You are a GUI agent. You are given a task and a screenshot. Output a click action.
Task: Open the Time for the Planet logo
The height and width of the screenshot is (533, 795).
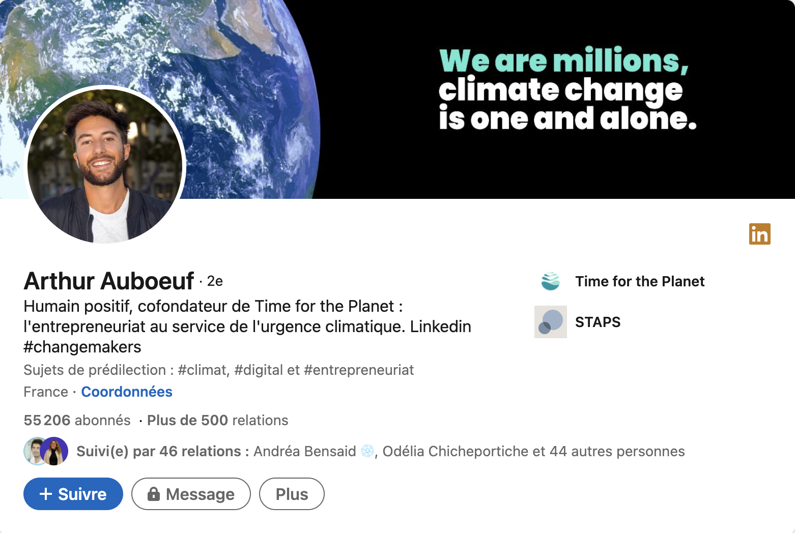point(551,281)
